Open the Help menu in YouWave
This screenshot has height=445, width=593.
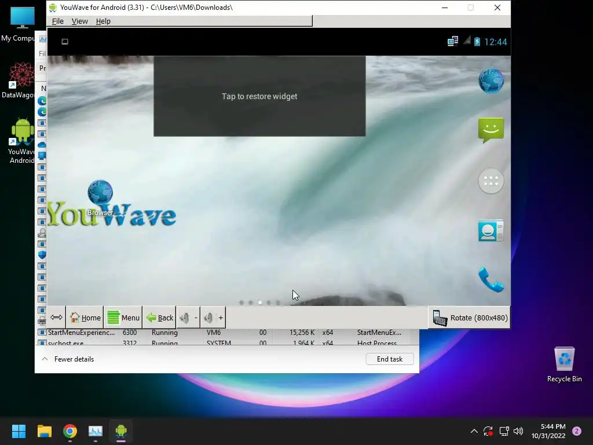tap(103, 21)
